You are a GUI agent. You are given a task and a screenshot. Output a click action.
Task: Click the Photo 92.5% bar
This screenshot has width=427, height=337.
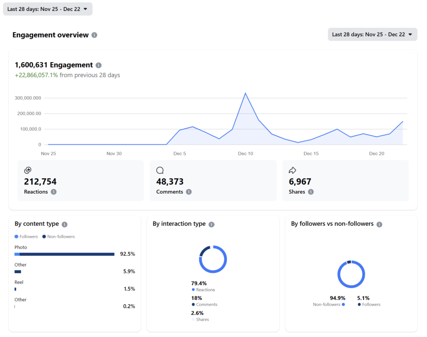tap(65, 254)
